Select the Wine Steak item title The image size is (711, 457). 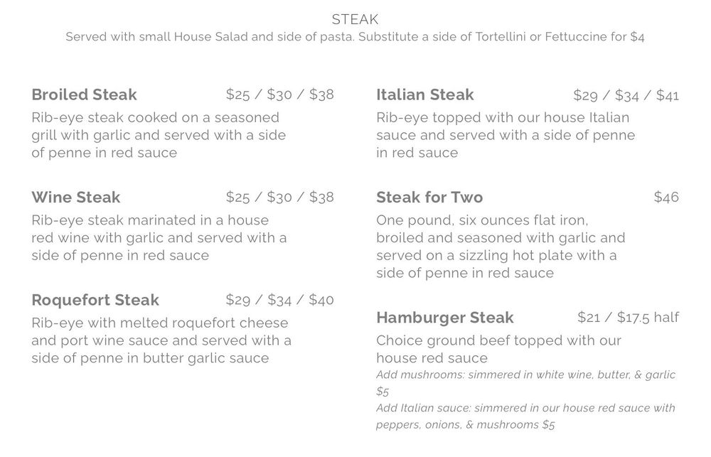75,197
